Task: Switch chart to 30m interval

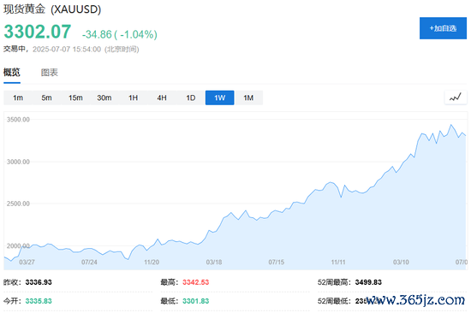Action: click(x=104, y=97)
